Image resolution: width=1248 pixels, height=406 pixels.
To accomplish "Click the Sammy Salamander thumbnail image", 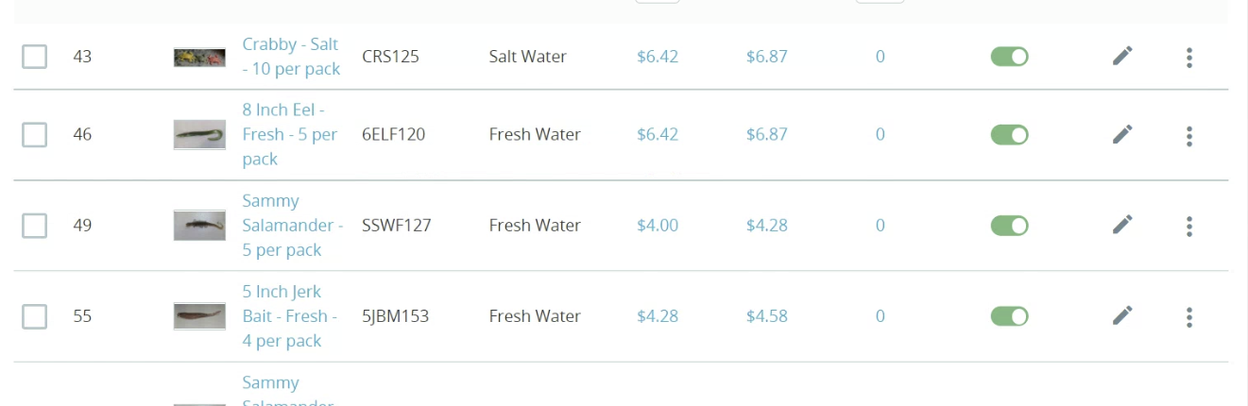I will pyautogui.click(x=199, y=226).
